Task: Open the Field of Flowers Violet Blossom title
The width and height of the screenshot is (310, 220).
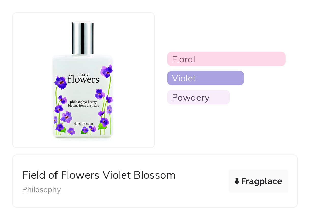Action: tap(99, 175)
